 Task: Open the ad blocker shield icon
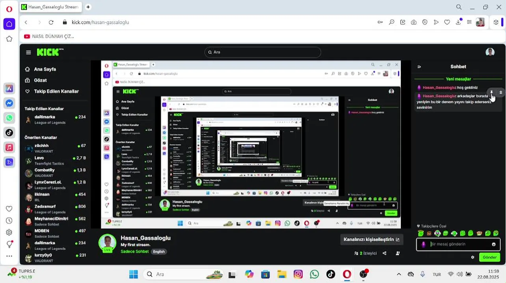[x=425, y=22]
